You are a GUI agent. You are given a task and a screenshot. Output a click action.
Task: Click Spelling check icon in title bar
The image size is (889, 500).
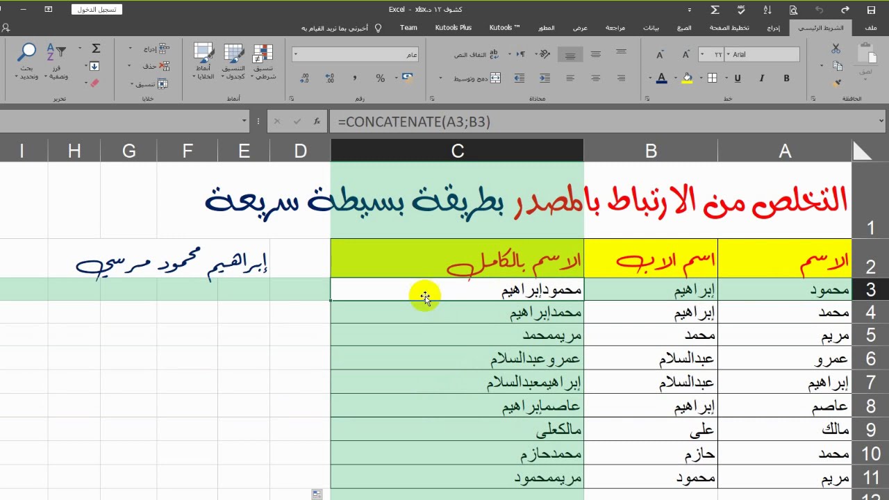coord(740,10)
